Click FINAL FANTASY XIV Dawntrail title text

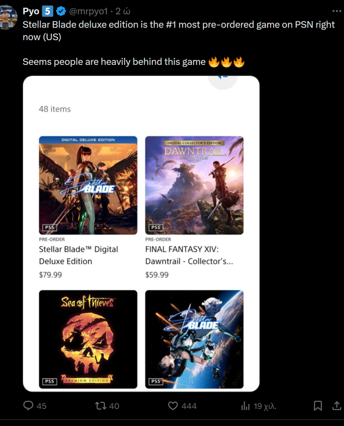point(189,255)
